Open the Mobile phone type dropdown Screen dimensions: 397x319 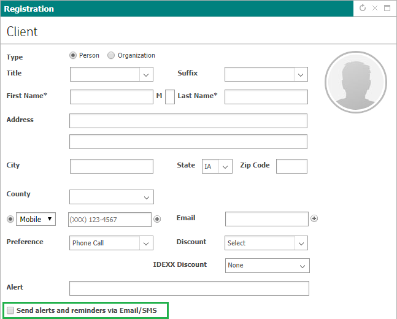(36, 219)
